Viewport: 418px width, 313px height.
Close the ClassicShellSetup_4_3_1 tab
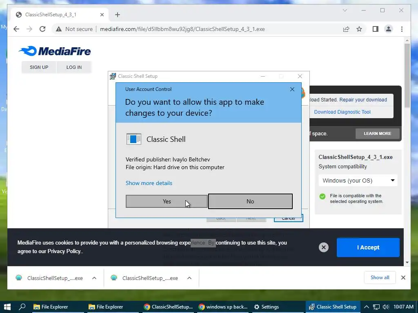(102, 15)
